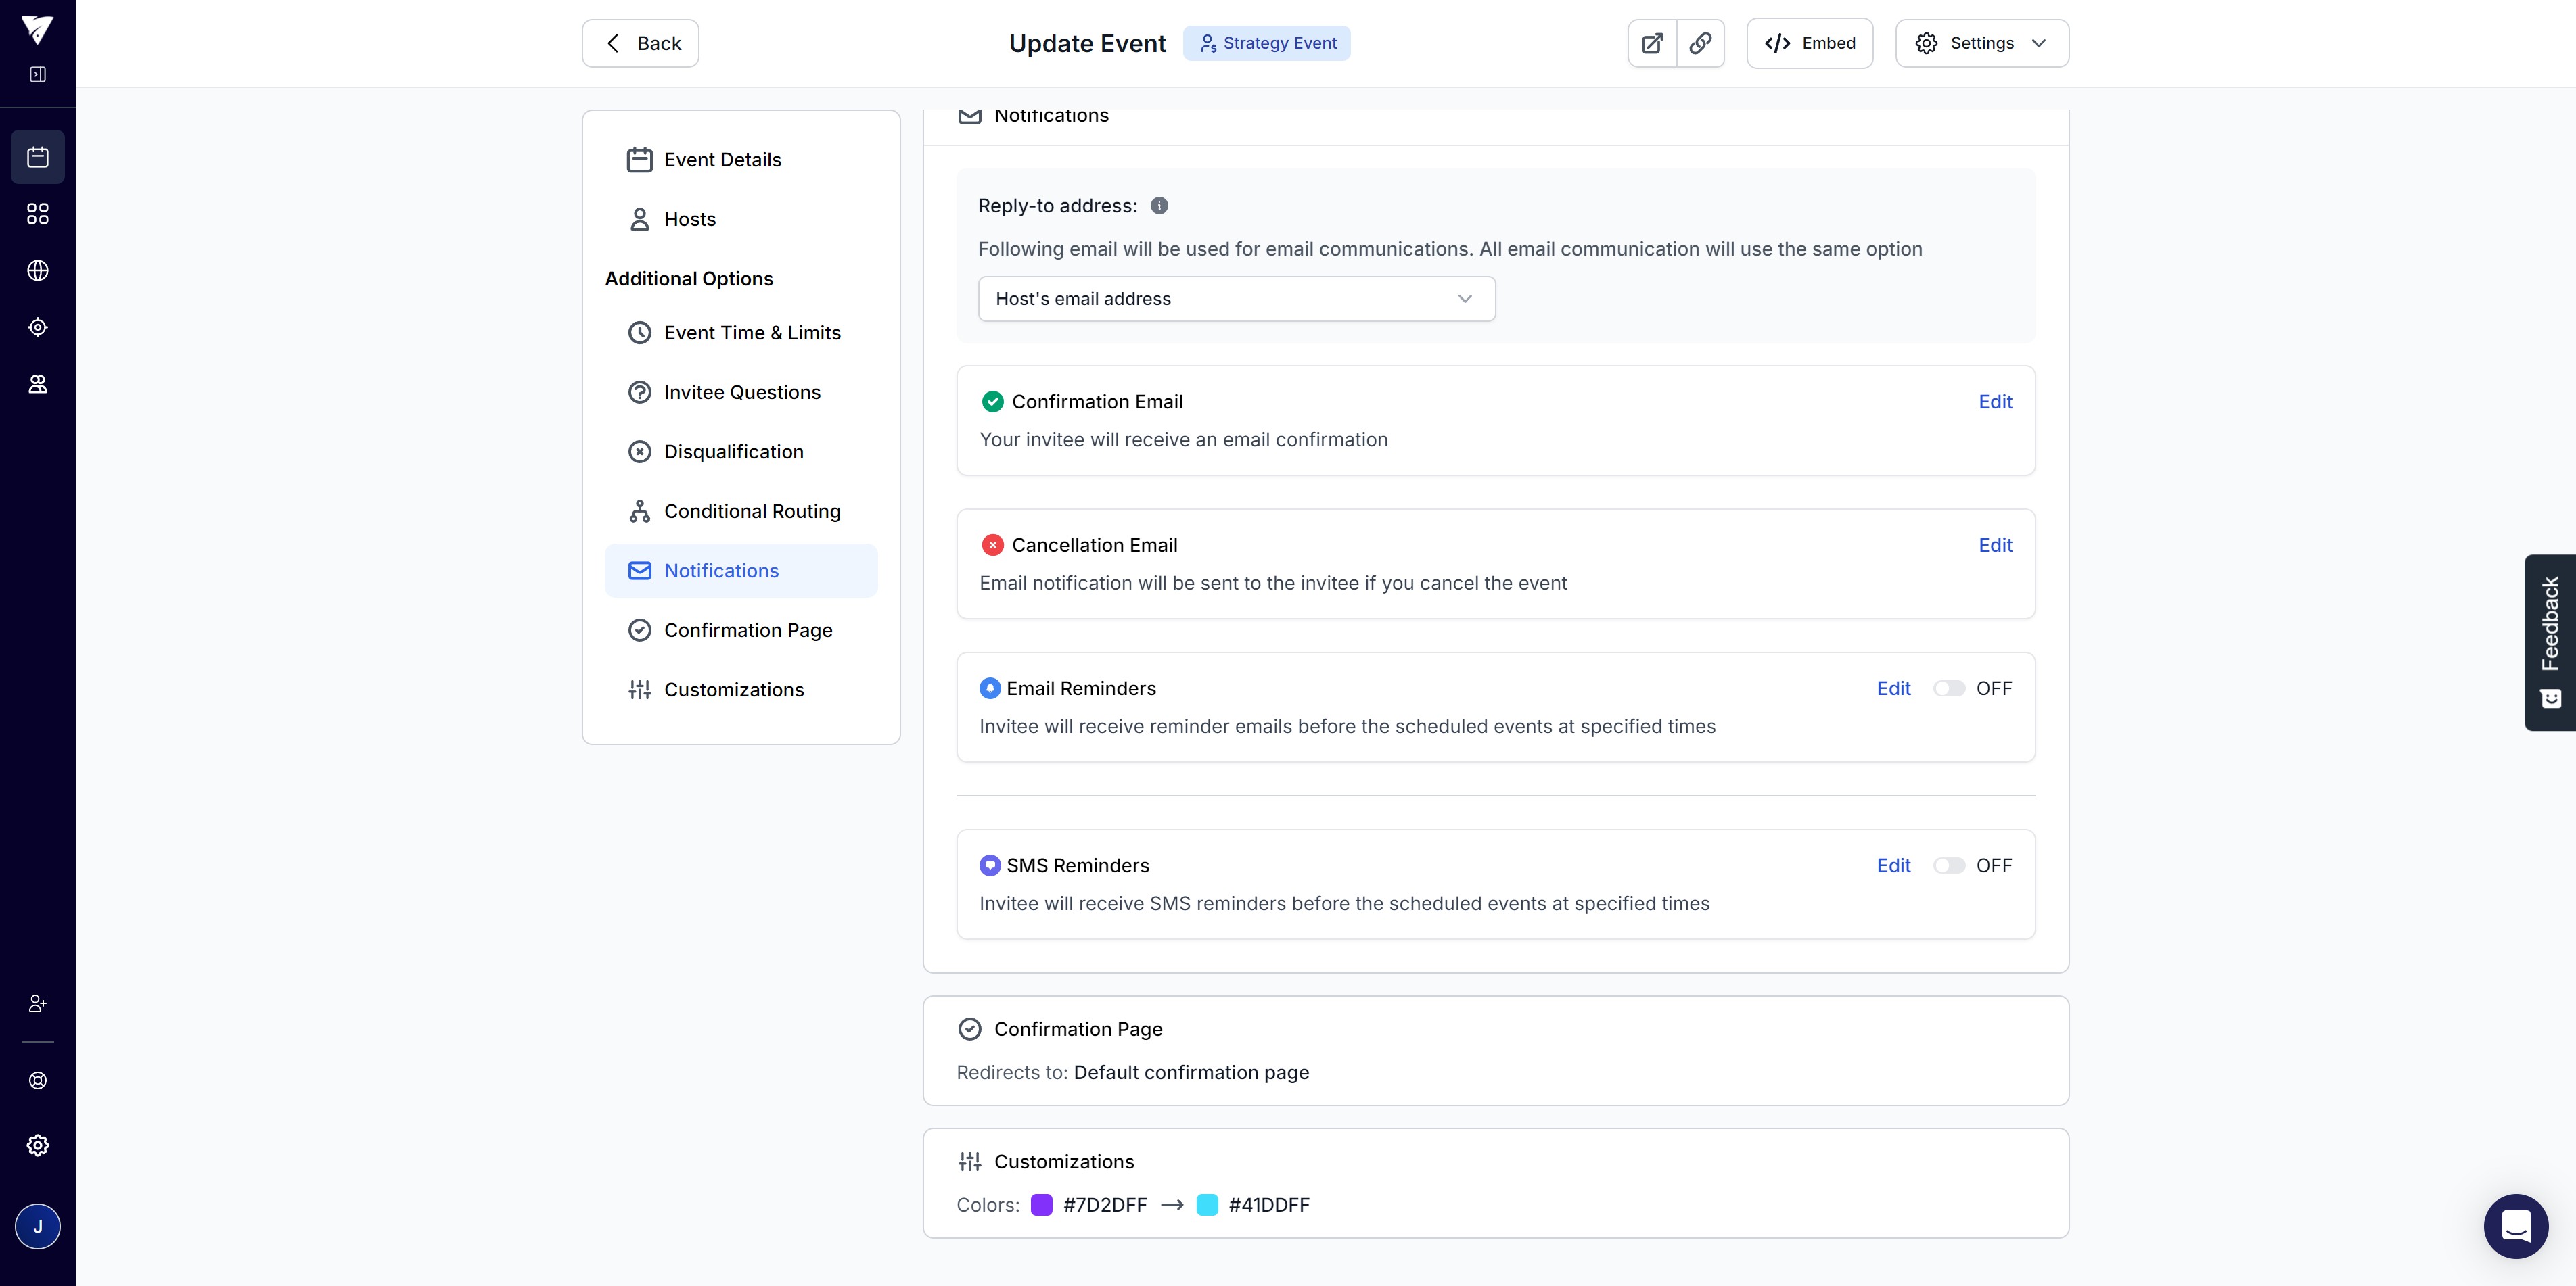Viewport: 2576px width, 1286px height.
Task: Open Invitee Questions menu item
Action: 741,393
